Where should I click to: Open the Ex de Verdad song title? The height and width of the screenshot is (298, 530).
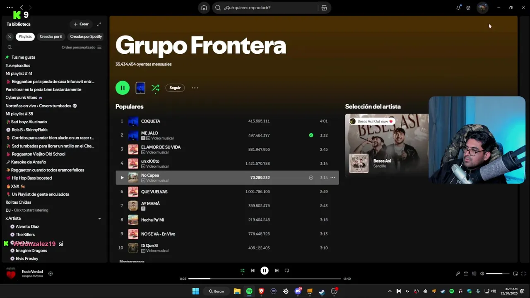[x=32, y=272]
